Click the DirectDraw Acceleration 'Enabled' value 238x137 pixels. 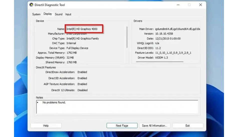point(82,72)
